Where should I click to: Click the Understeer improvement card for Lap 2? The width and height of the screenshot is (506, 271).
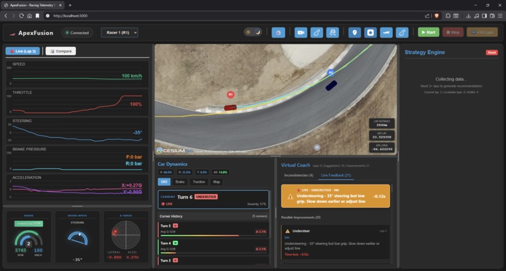click(336, 242)
